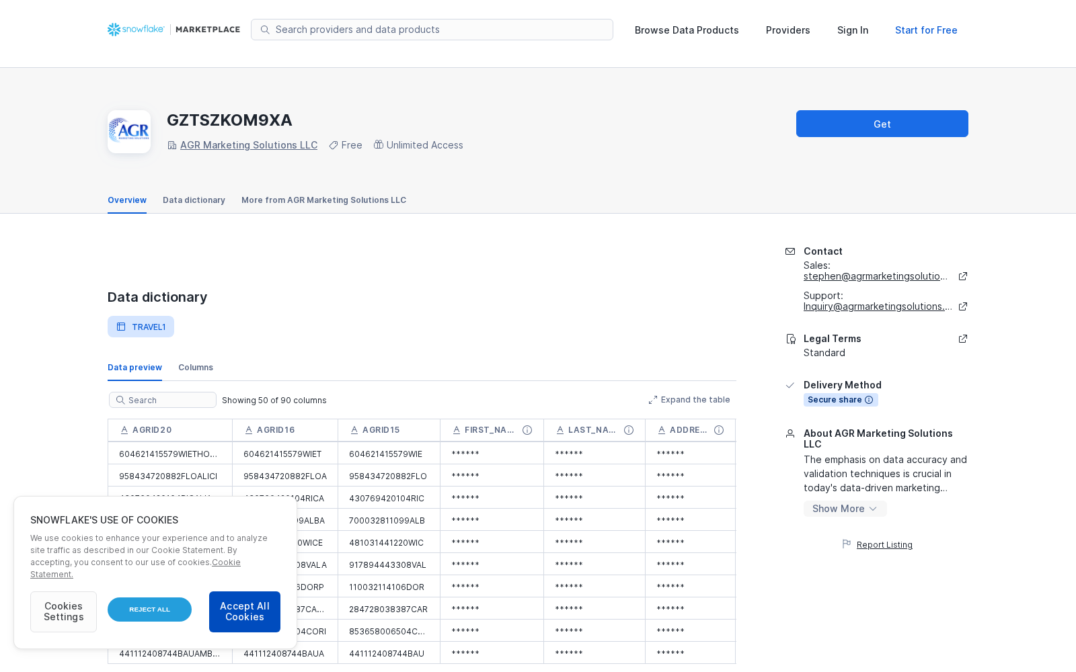Expand the Show More section
The height and width of the screenshot is (672, 1076).
tap(845, 509)
